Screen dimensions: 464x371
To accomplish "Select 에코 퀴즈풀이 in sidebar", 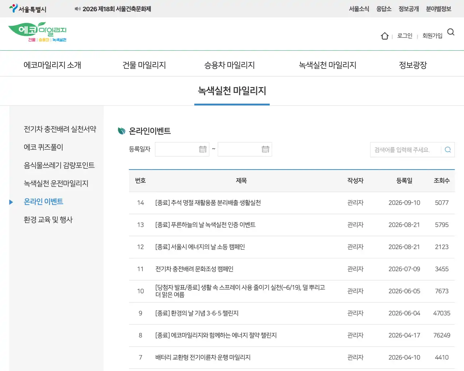I will (x=43, y=147).
